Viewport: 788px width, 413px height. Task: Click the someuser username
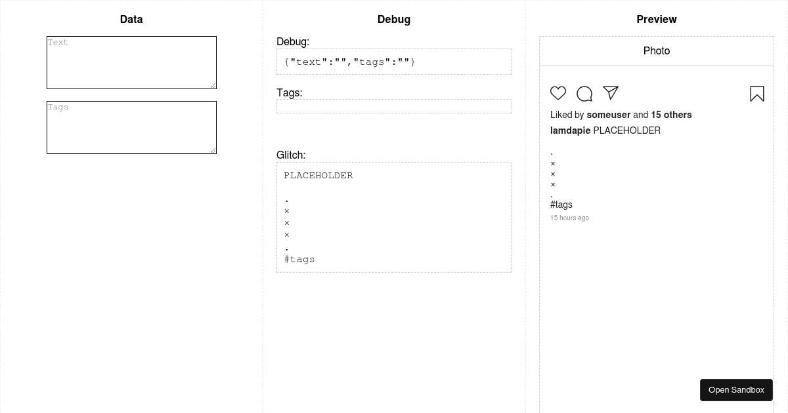tap(608, 115)
